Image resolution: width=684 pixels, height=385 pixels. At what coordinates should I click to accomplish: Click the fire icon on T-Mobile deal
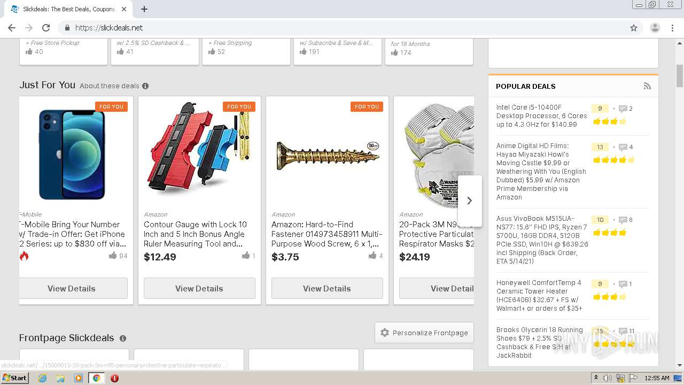coord(24,256)
